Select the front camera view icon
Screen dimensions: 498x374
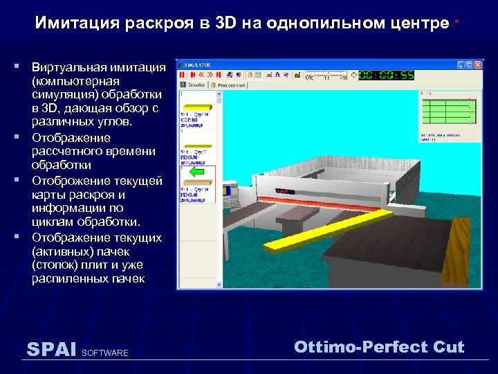pyautogui.click(x=277, y=75)
